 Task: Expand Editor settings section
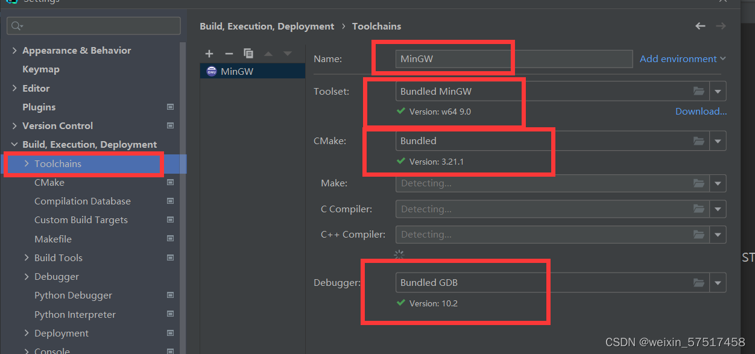[14, 88]
